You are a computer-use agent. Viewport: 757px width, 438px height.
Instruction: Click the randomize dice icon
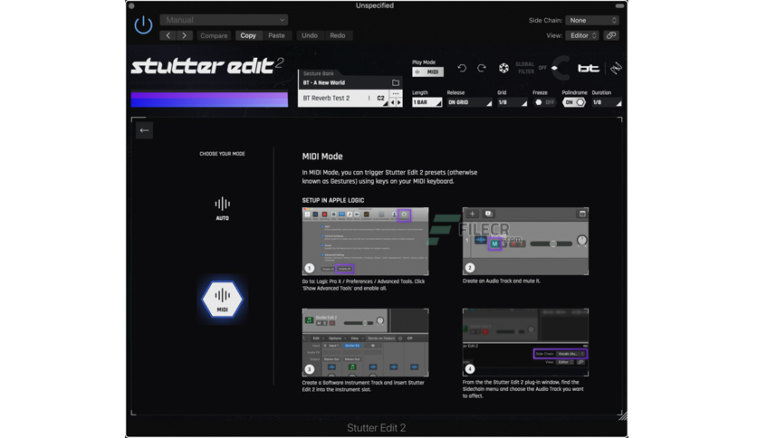click(503, 68)
